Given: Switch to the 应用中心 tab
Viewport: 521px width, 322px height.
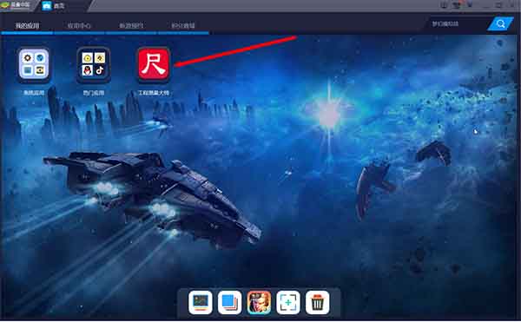Looking at the screenshot, I should [79, 25].
